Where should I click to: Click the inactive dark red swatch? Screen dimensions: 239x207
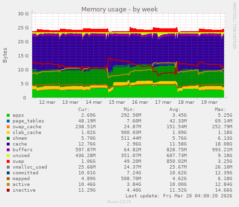pos(8,190)
